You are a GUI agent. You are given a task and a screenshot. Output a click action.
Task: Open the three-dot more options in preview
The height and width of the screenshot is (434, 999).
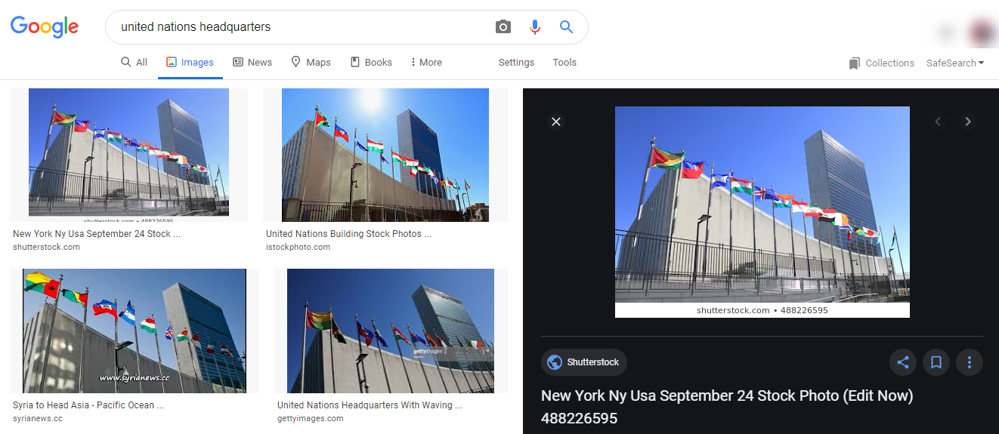pyautogui.click(x=970, y=362)
